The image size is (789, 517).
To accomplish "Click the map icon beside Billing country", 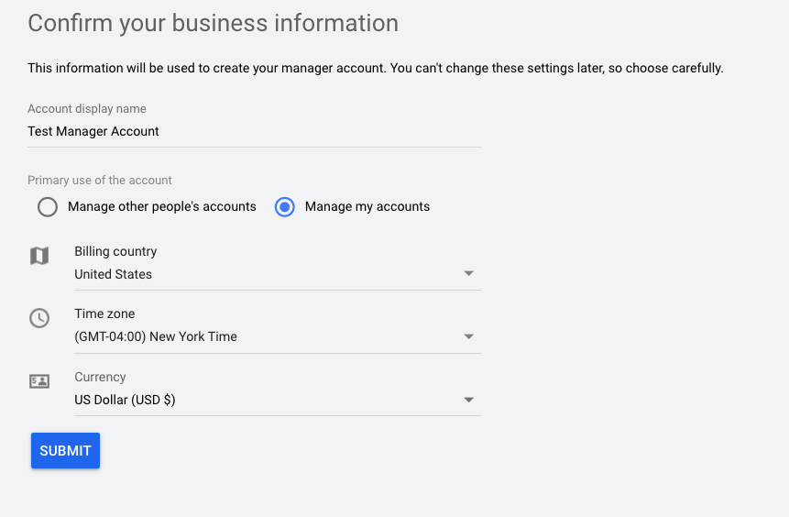I will [x=39, y=256].
